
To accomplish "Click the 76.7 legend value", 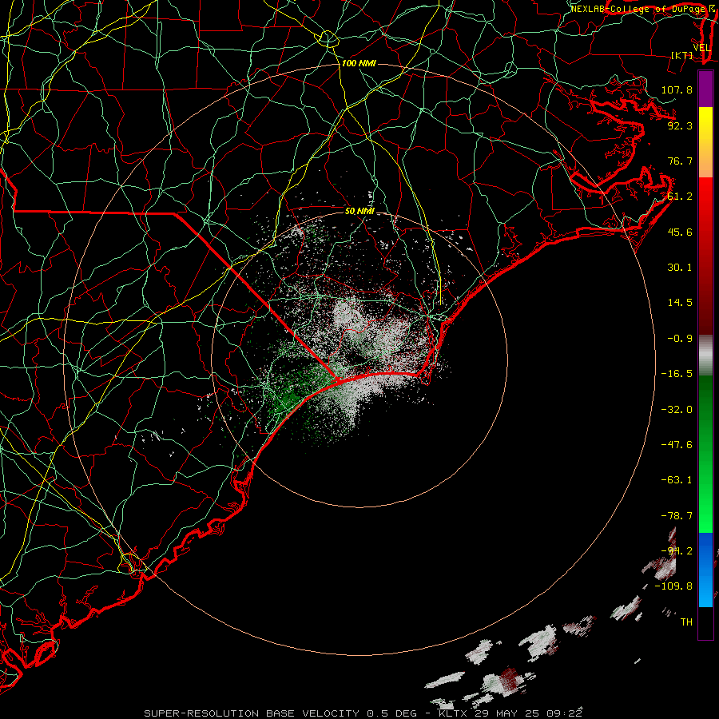I will tap(680, 161).
